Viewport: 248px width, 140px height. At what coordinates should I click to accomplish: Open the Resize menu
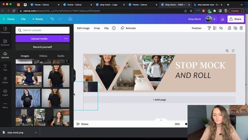coord(38,19)
